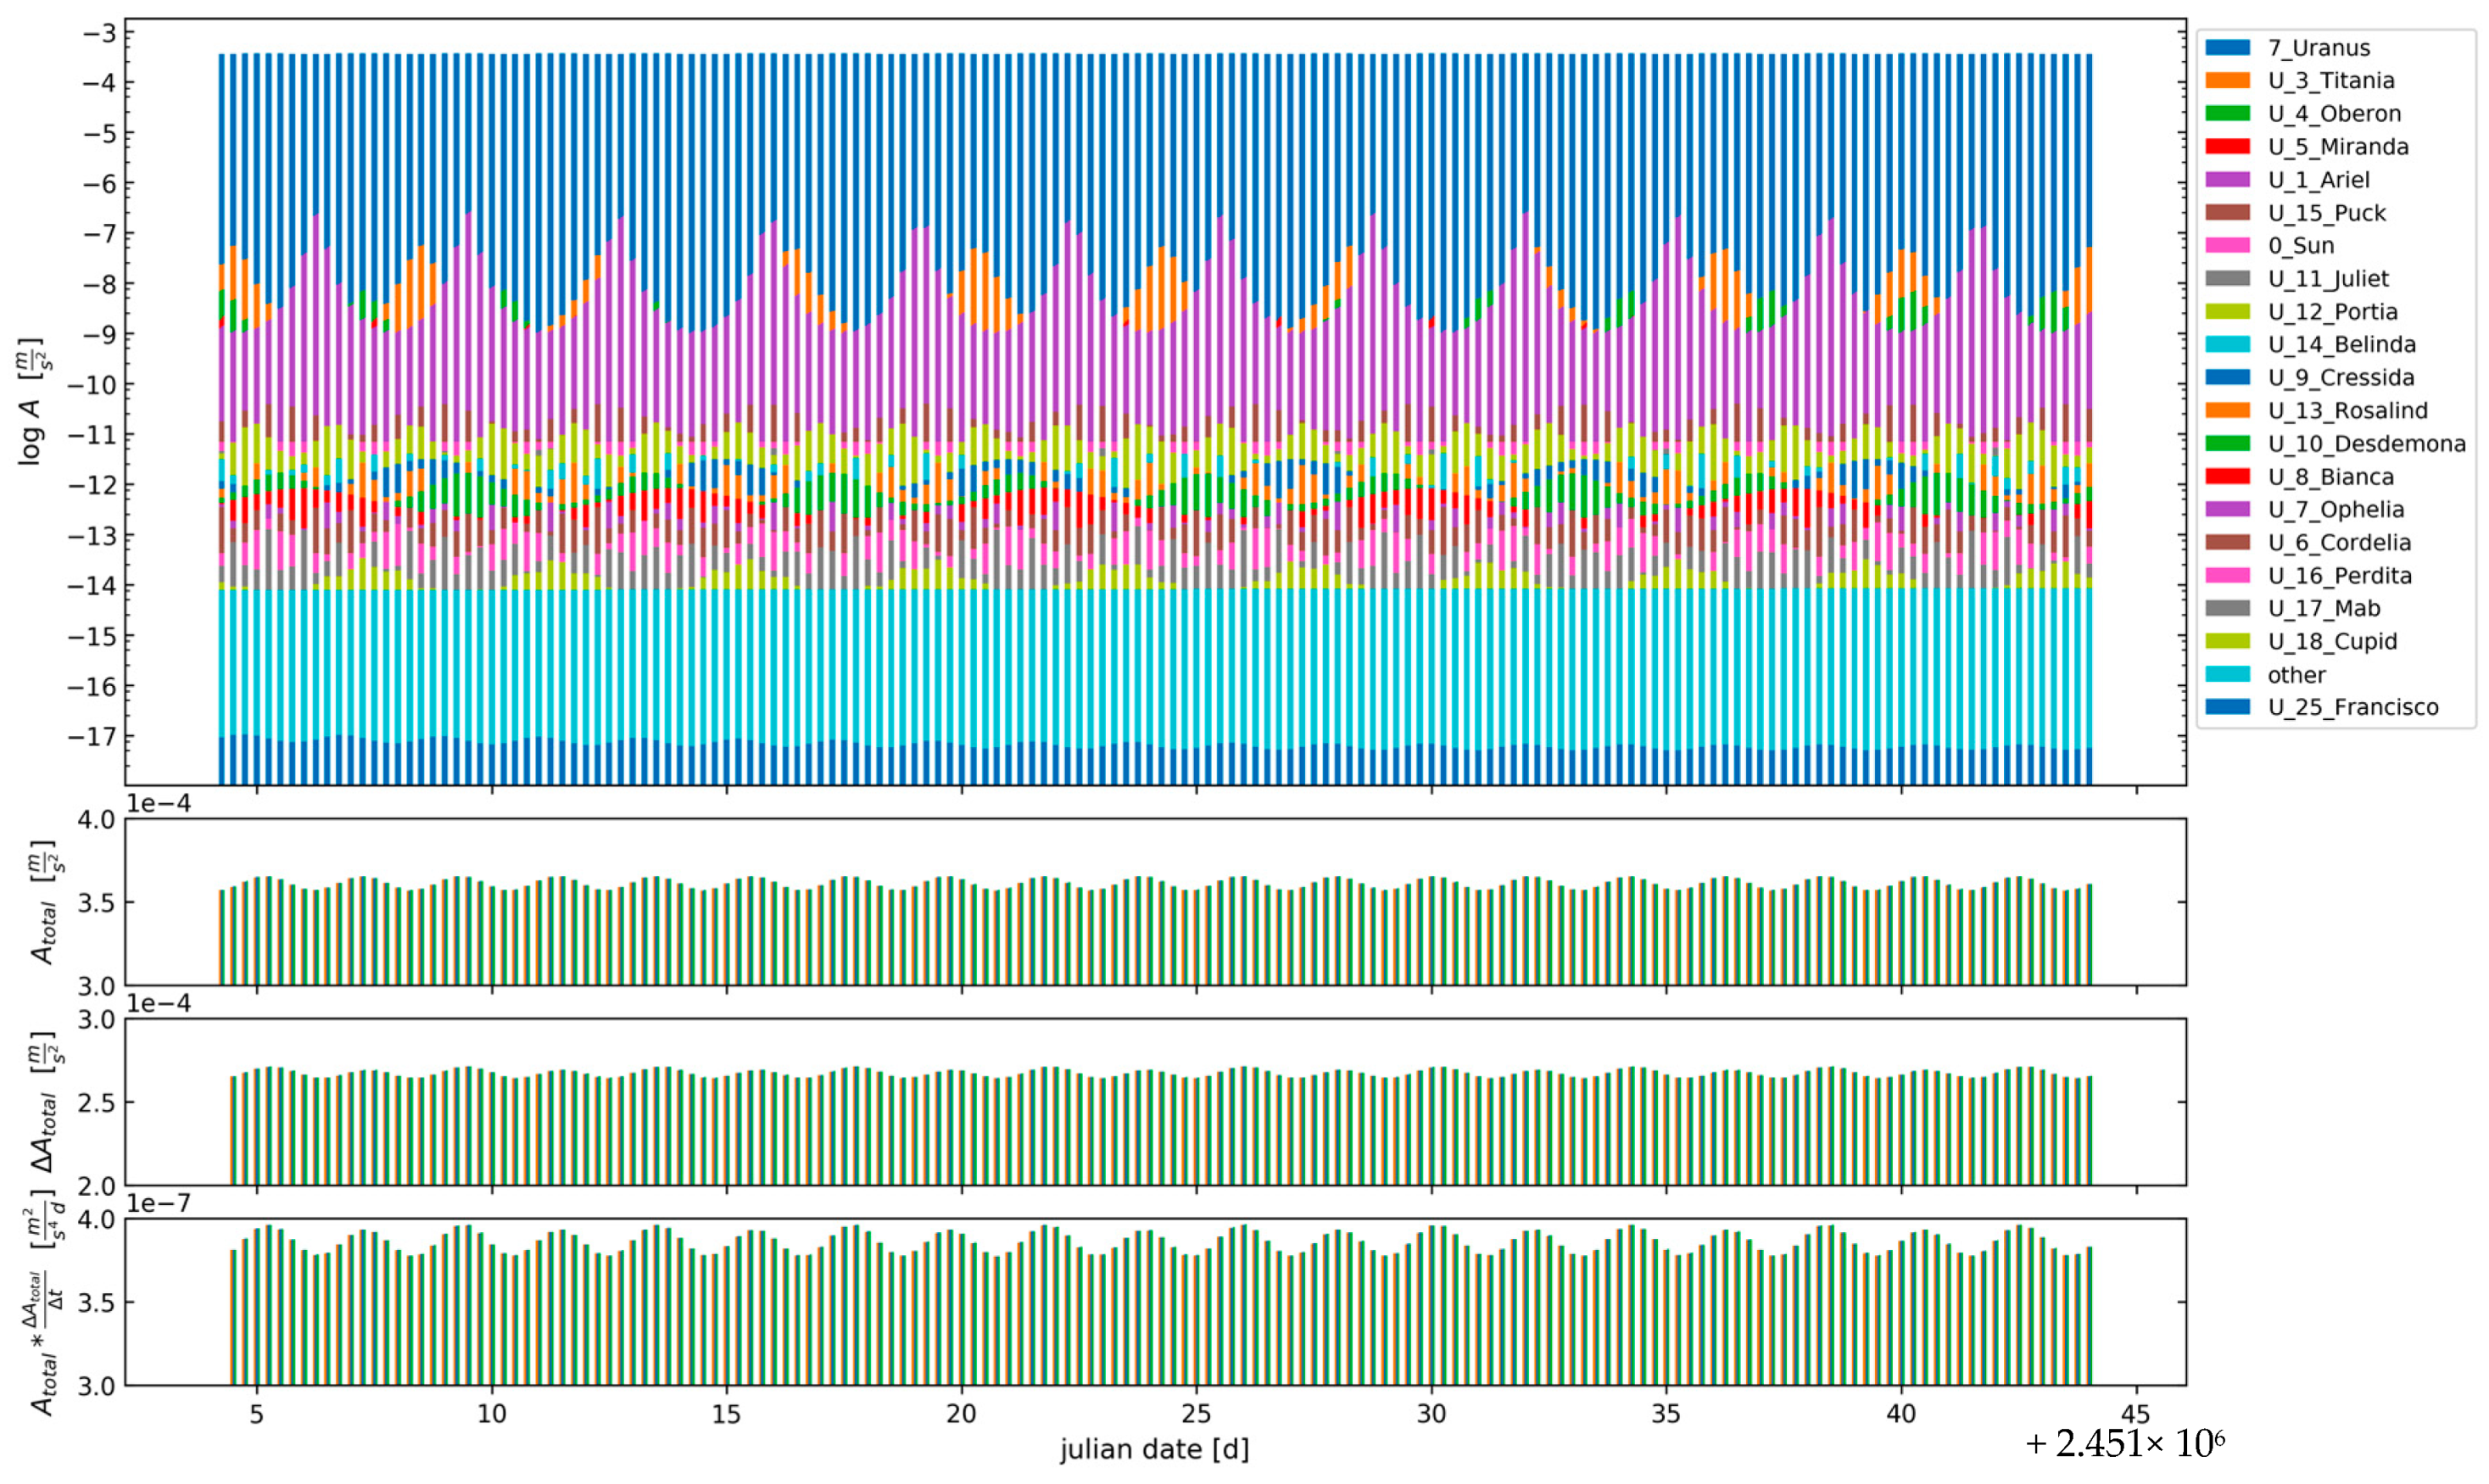Click the 'other' legend color swatch
Image resolution: width=2489 pixels, height=1484 pixels.
click(2228, 675)
